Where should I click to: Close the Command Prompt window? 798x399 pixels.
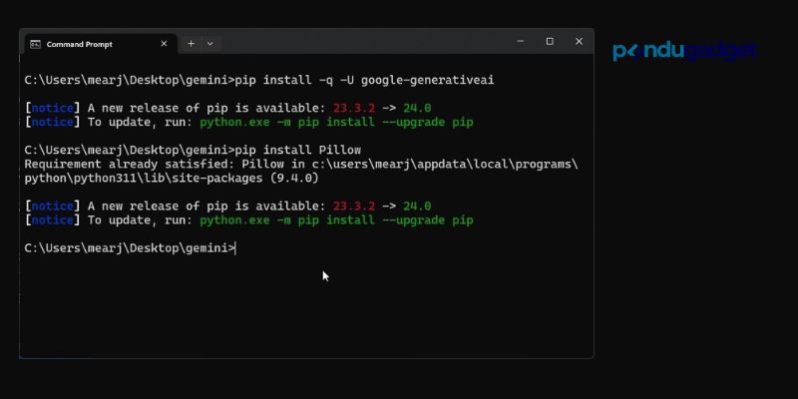point(580,42)
